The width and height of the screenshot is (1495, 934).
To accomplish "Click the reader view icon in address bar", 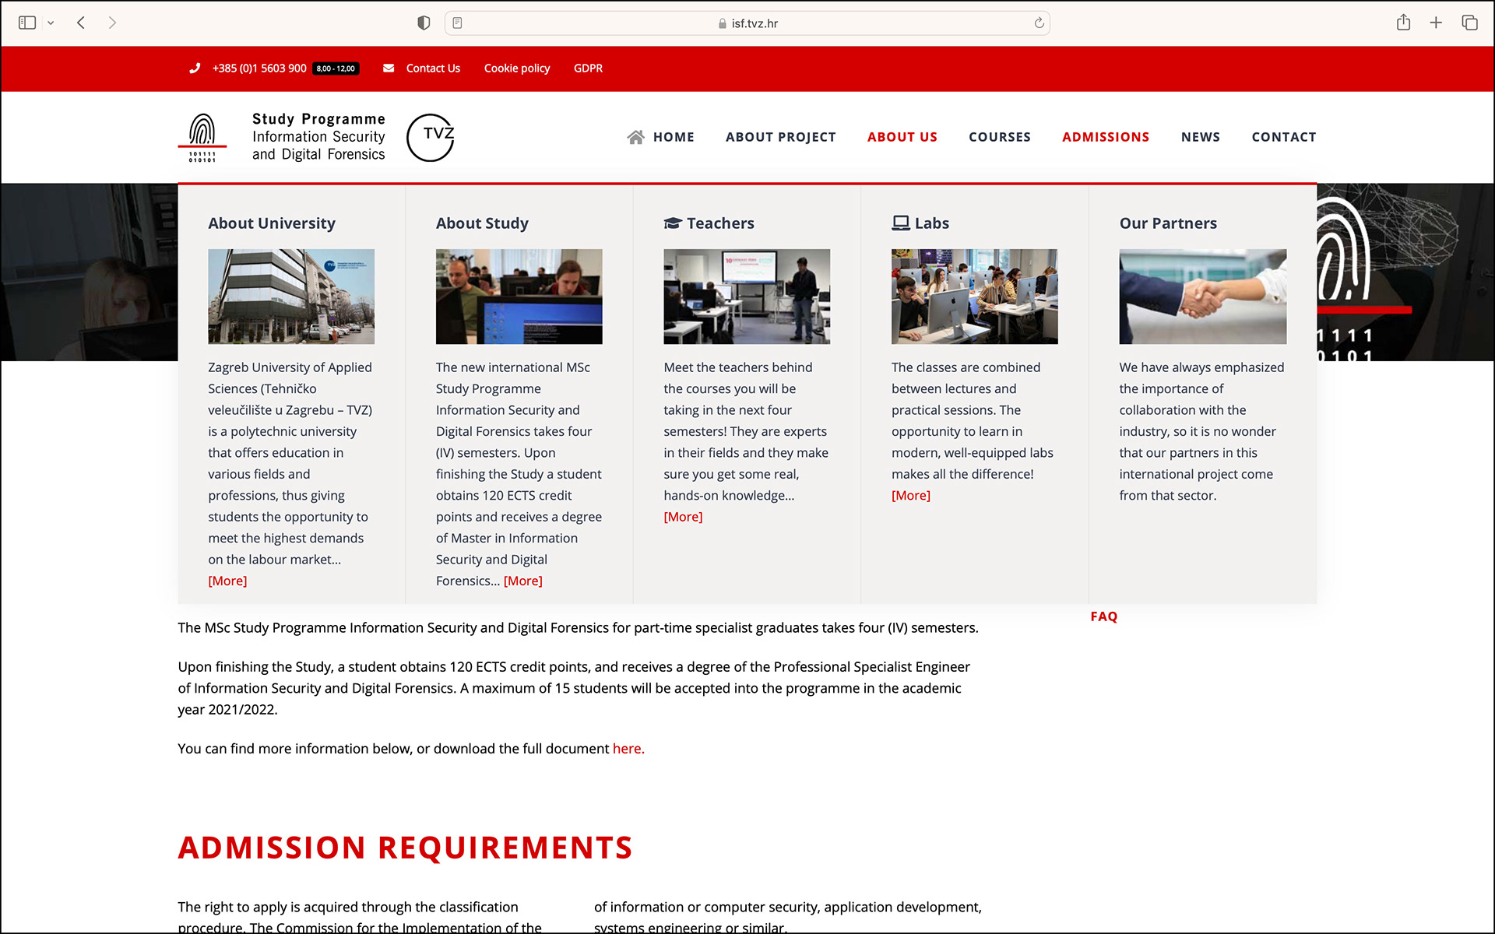I will (458, 23).
